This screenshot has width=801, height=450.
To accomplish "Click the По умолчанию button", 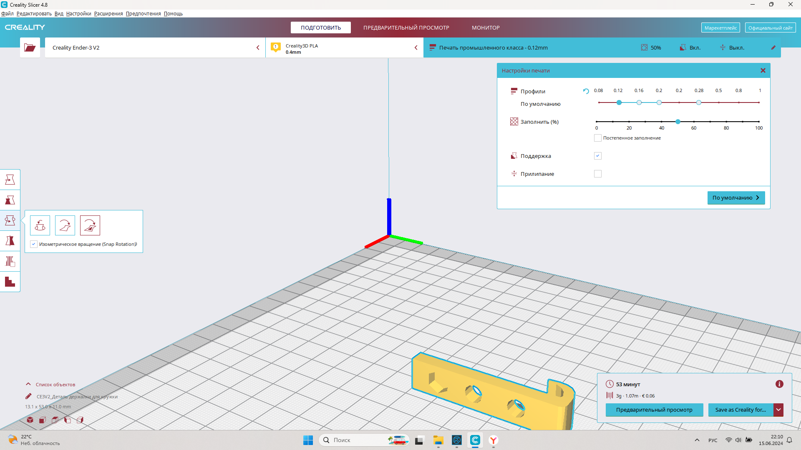I will (x=736, y=198).
